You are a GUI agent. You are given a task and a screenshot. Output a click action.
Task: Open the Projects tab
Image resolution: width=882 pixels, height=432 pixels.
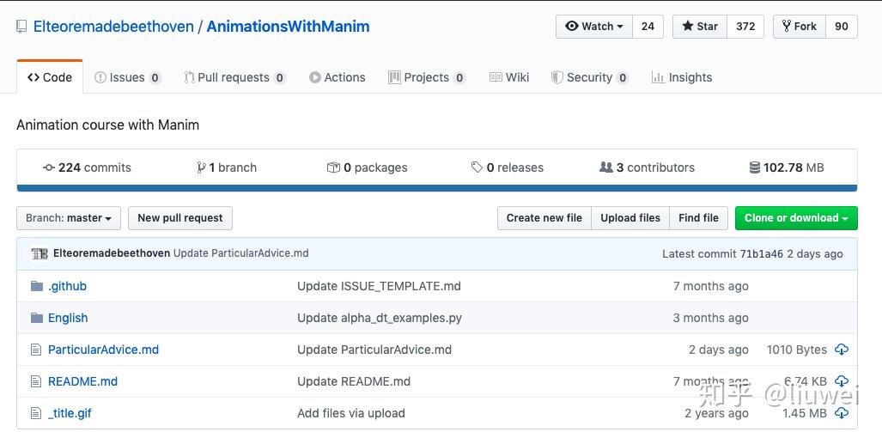click(x=427, y=77)
